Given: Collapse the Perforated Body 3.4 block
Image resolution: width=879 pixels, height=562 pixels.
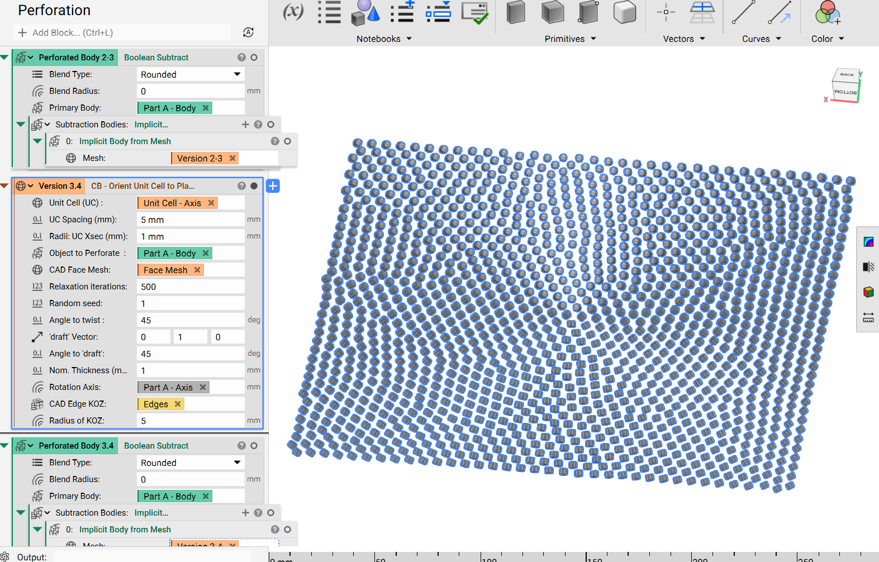Looking at the screenshot, I should click(x=4, y=446).
